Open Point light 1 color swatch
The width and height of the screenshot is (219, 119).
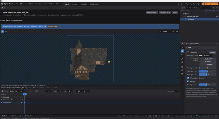200,56
